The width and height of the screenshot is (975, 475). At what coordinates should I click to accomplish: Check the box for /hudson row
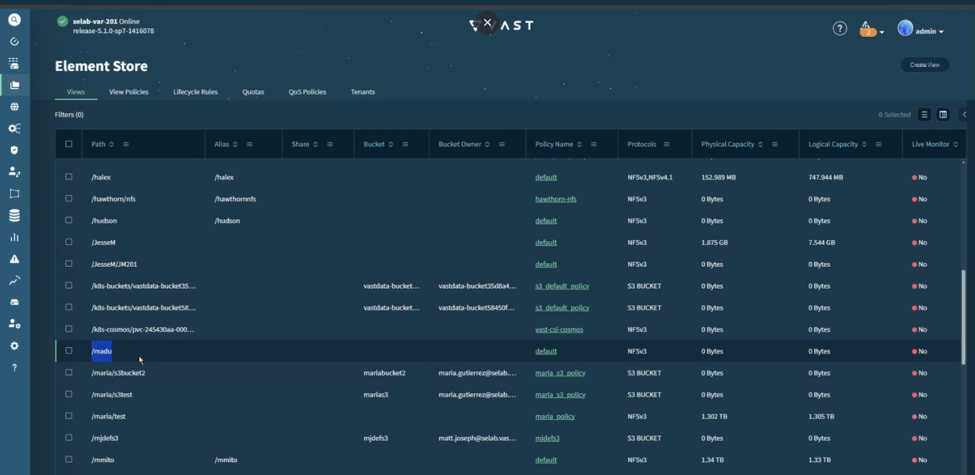point(69,220)
